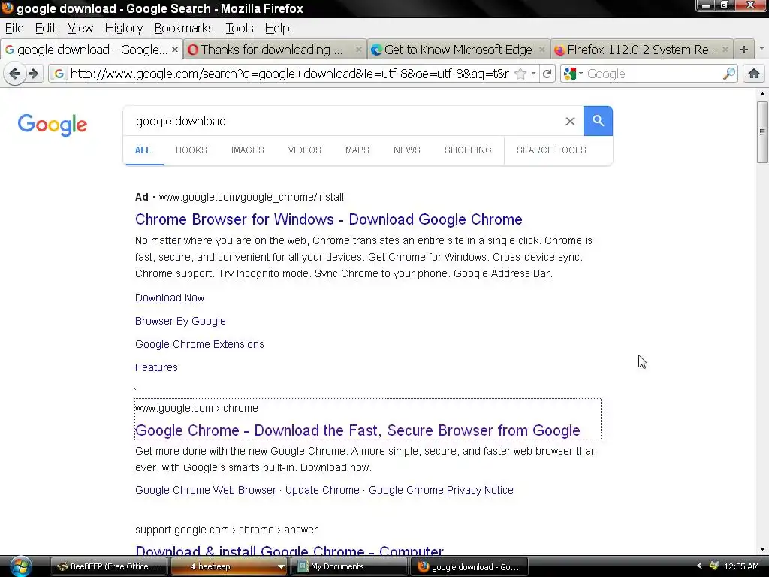List all tabs with the dropdown arrow

[x=761, y=49]
